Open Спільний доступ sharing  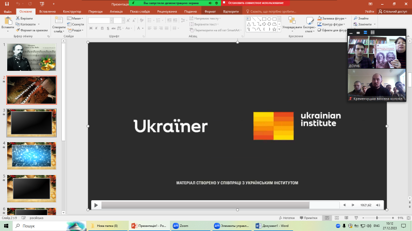click(x=392, y=11)
